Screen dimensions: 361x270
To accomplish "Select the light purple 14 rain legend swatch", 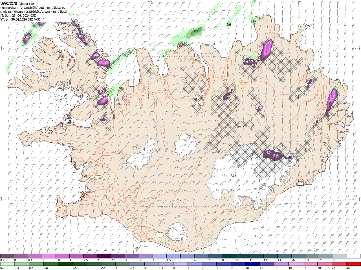I will point(281,264).
